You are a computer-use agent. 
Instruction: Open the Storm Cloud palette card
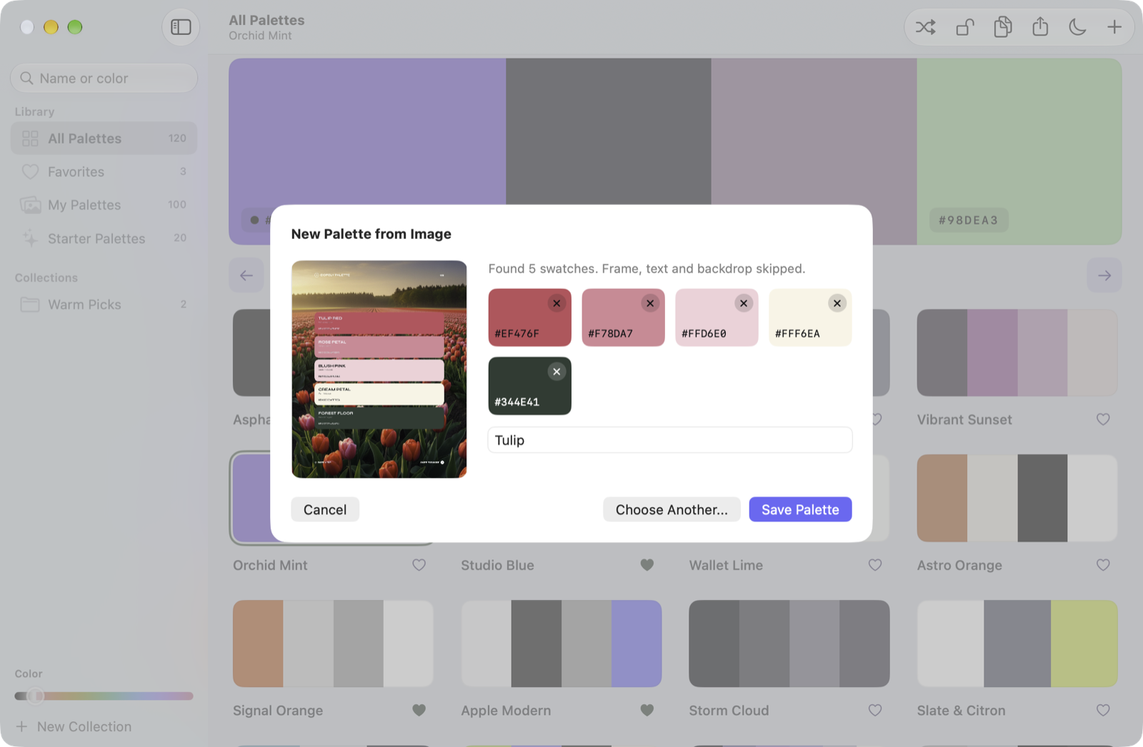pos(789,644)
